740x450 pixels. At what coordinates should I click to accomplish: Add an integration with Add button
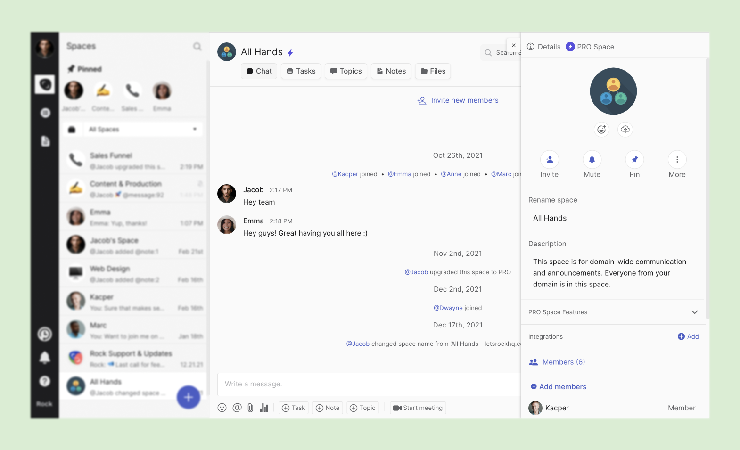tap(688, 336)
